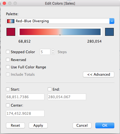Click the red start color swatch
120x134 pixels.
point(11,32)
